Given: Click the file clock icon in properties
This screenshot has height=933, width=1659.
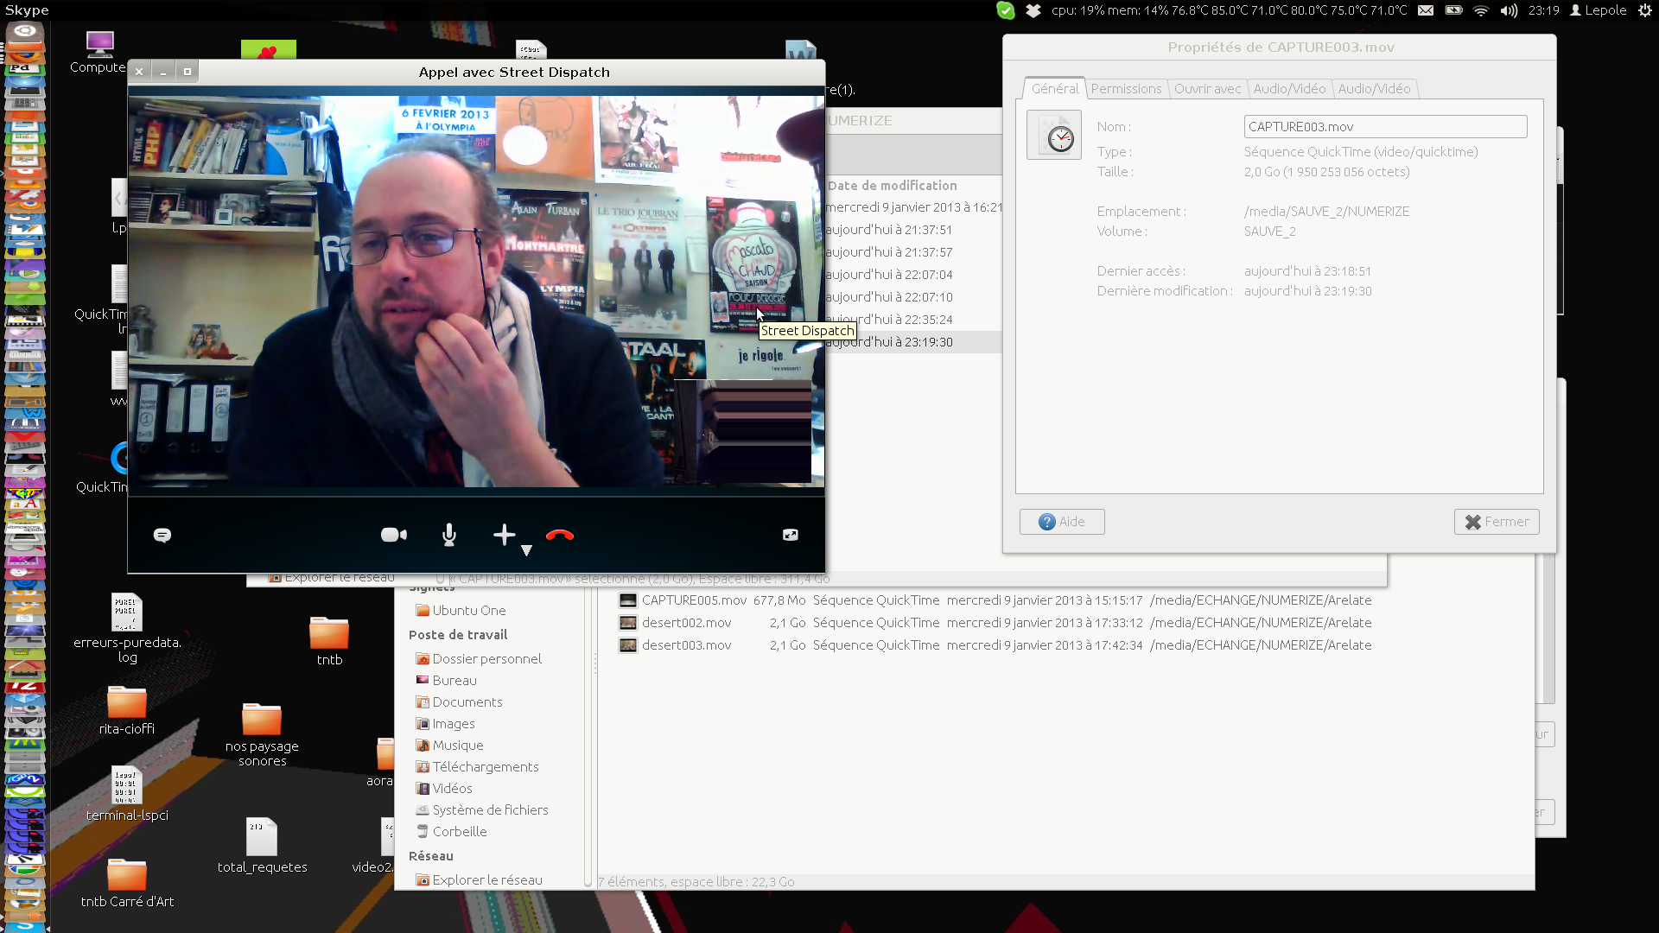Looking at the screenshot, I should coord(1054,136).
